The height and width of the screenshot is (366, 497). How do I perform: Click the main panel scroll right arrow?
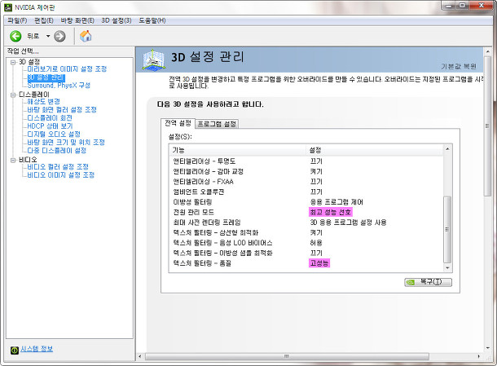click(478, 356)
